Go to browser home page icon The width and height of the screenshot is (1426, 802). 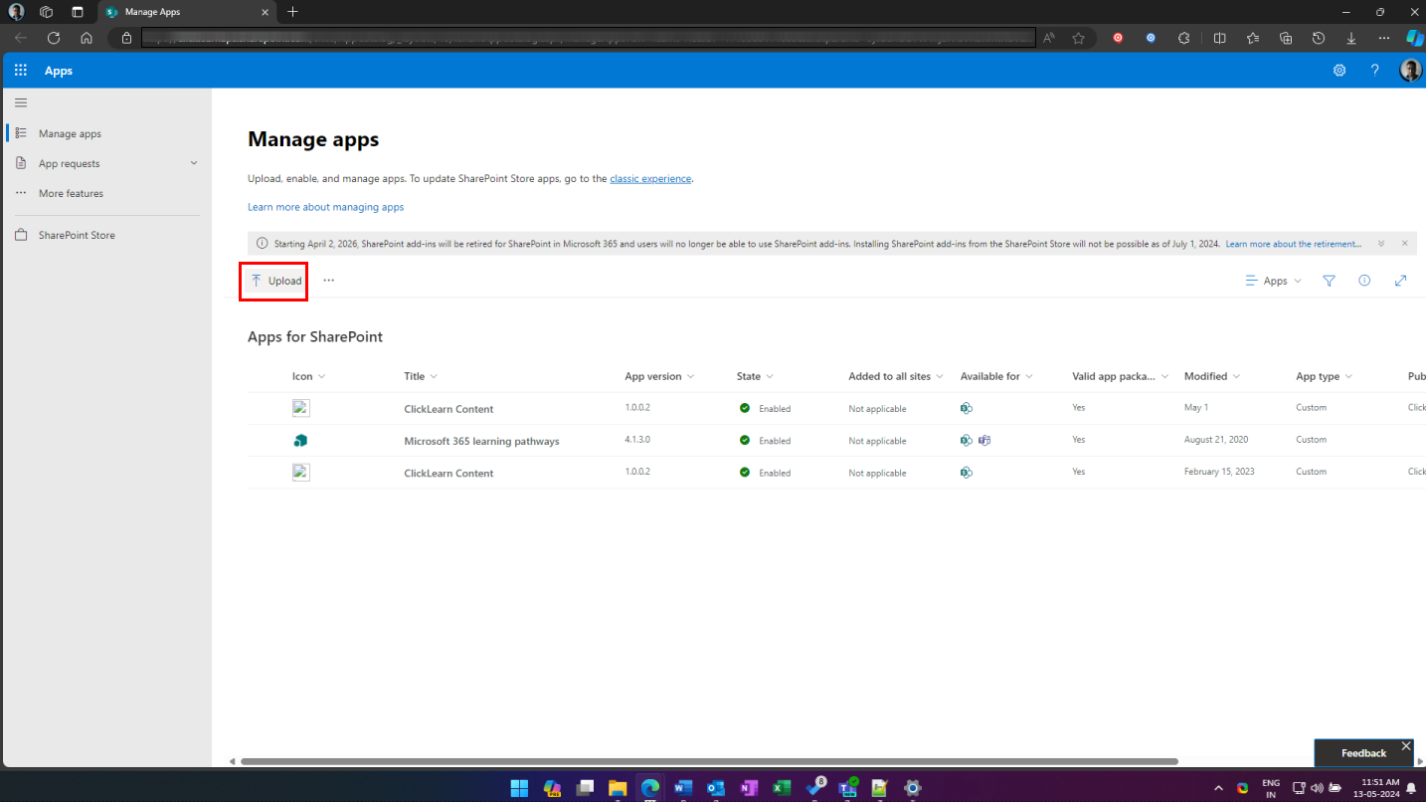(x=87, y=38)
